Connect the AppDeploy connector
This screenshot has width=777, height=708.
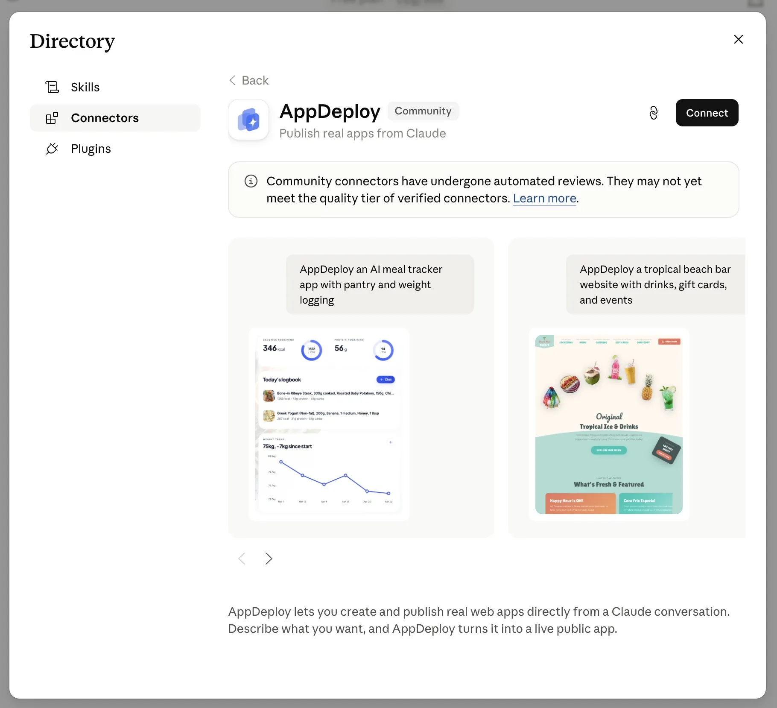707,113
